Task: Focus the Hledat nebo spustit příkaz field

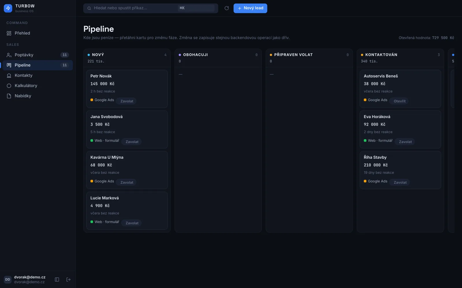Action: 151,8
